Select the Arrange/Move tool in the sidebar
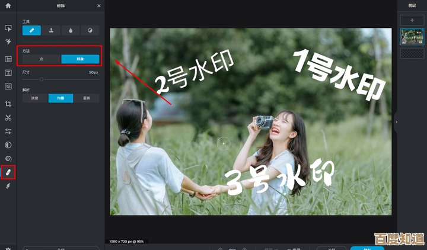 click(x=8, y=28)
